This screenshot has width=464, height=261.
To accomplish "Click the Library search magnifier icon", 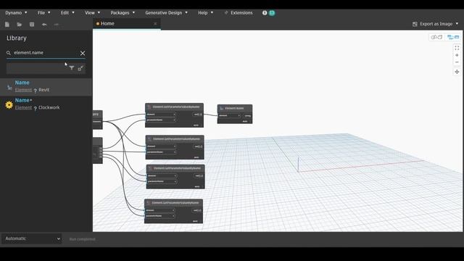I will (9, 53).
